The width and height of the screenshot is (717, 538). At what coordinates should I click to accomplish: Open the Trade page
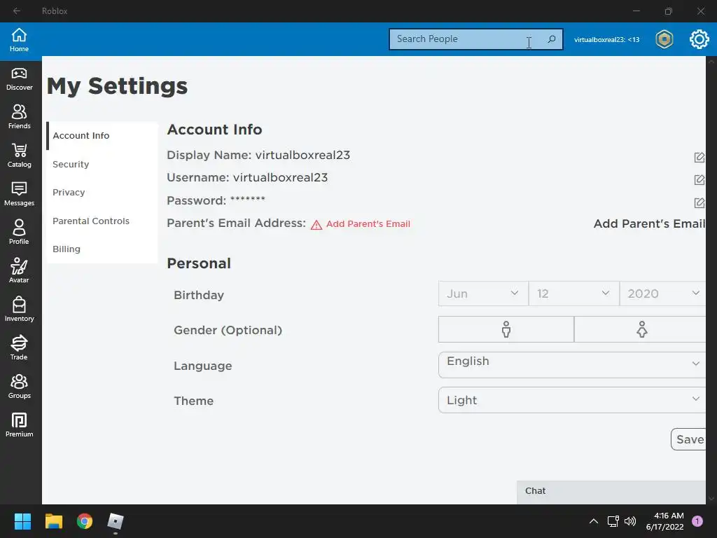(19, 348)
